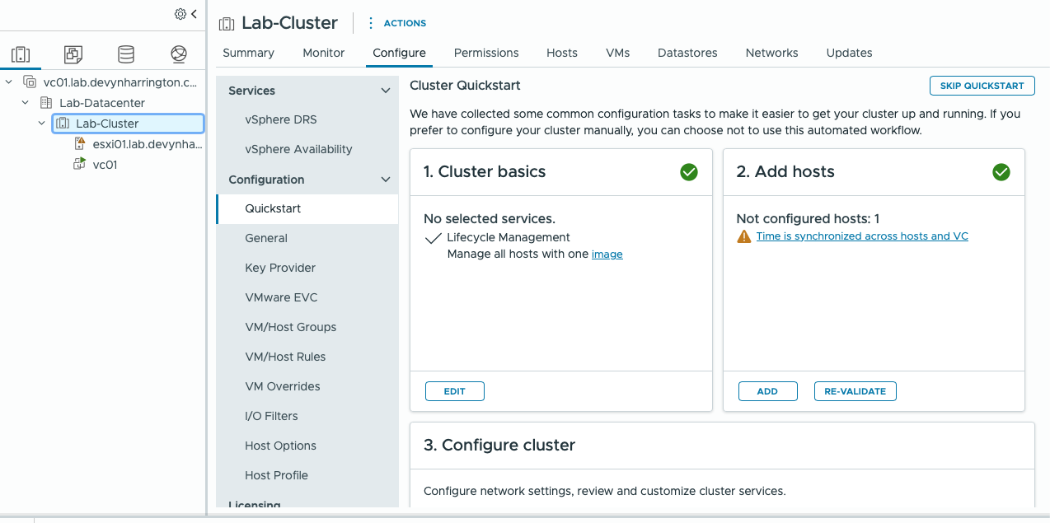The image size is (1050, 523).
Task: Collapse the Configuration section
Action: point(385,180)
